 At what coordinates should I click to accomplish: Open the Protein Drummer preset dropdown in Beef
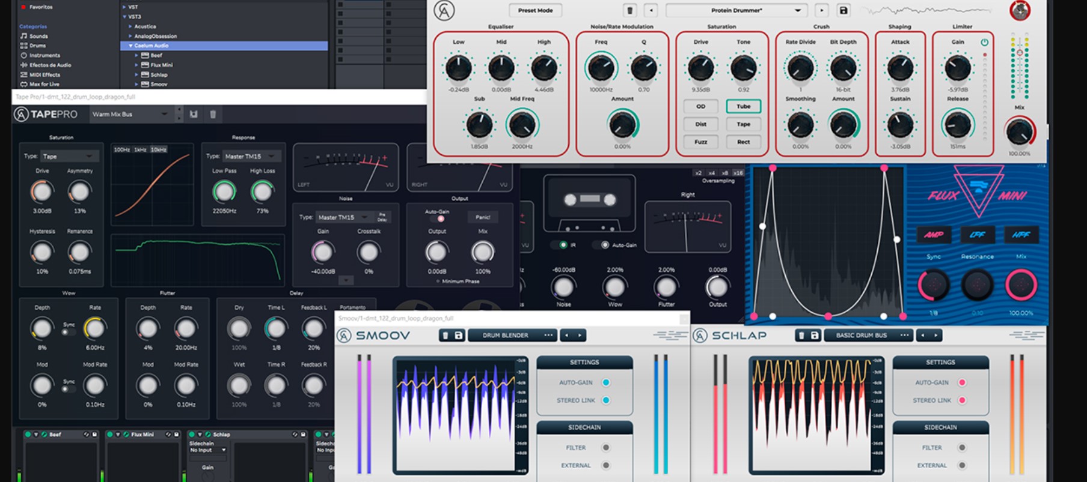tap(736, 10)
